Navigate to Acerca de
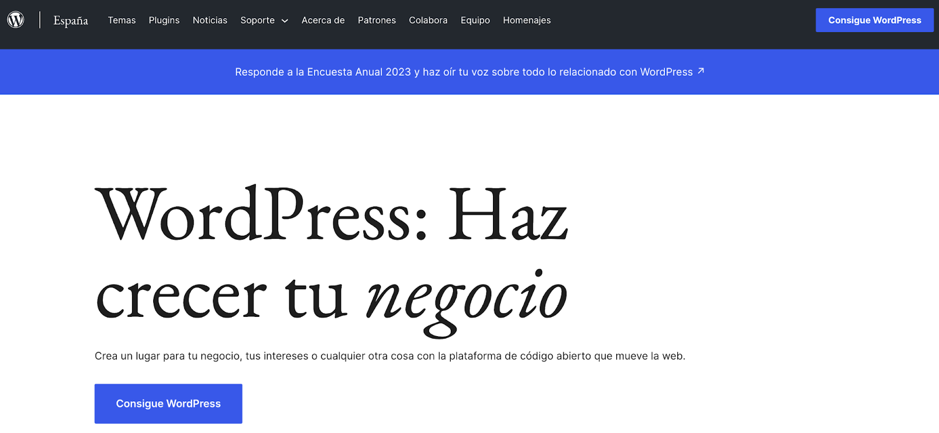The image size is (939, 433). (x=323, y=20)
